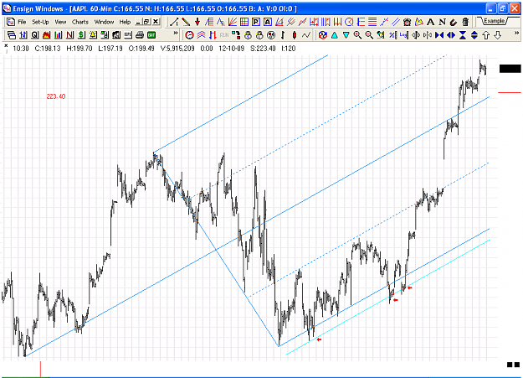Image resolution: width=523 pixels, height=378 pixels.
Task: Open the Set-Up menu
Action: [40, 22]
